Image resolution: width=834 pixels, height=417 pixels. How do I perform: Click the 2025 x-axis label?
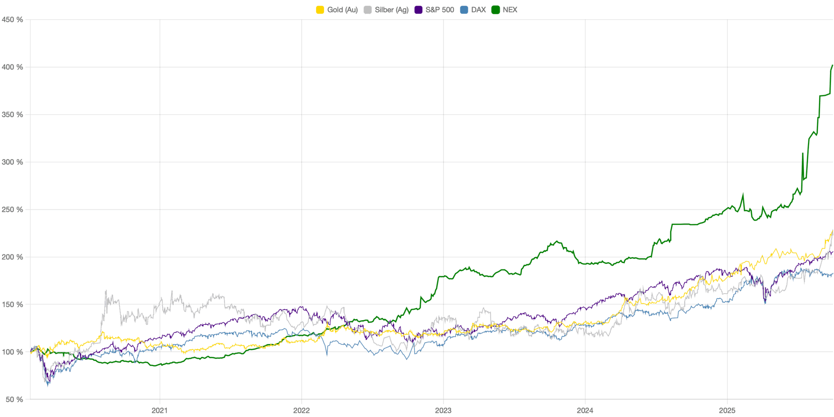727,410
